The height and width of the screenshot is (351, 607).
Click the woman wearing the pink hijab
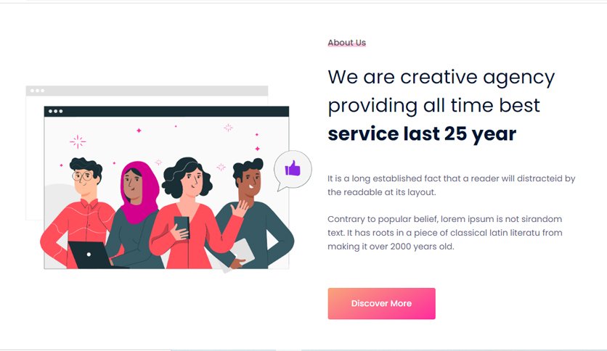click(137, 215)
